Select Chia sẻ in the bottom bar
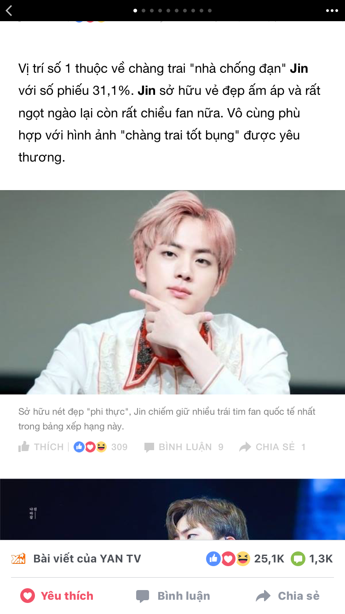 (x=287, y=596)
